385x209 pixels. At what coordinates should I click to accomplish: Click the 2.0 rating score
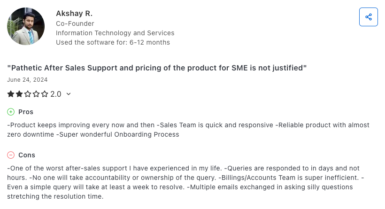[56, 94]
